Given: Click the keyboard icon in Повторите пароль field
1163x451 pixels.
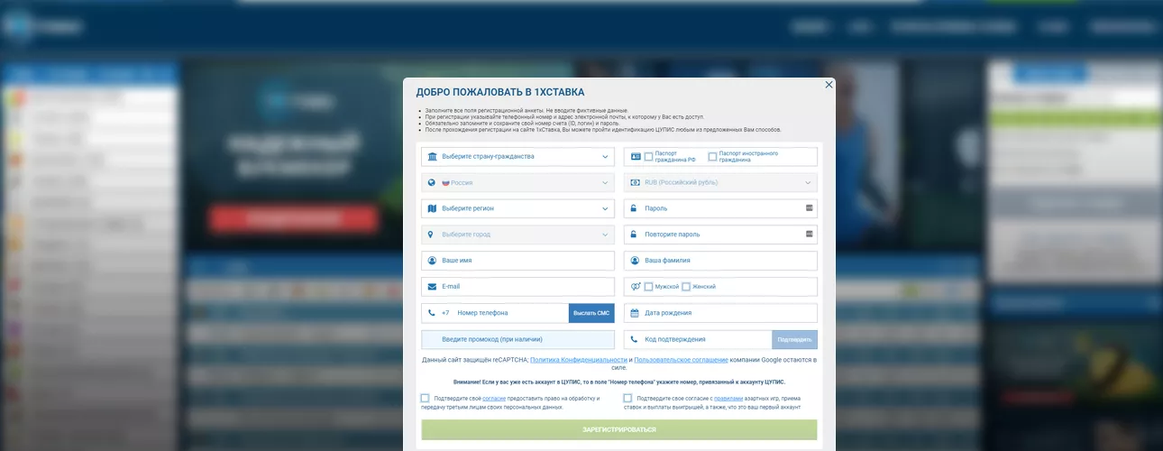Looking at the screenshot, I should 810,235.
